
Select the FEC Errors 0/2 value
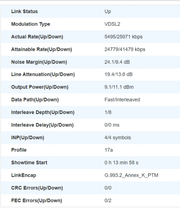click(x=108, y=200)
